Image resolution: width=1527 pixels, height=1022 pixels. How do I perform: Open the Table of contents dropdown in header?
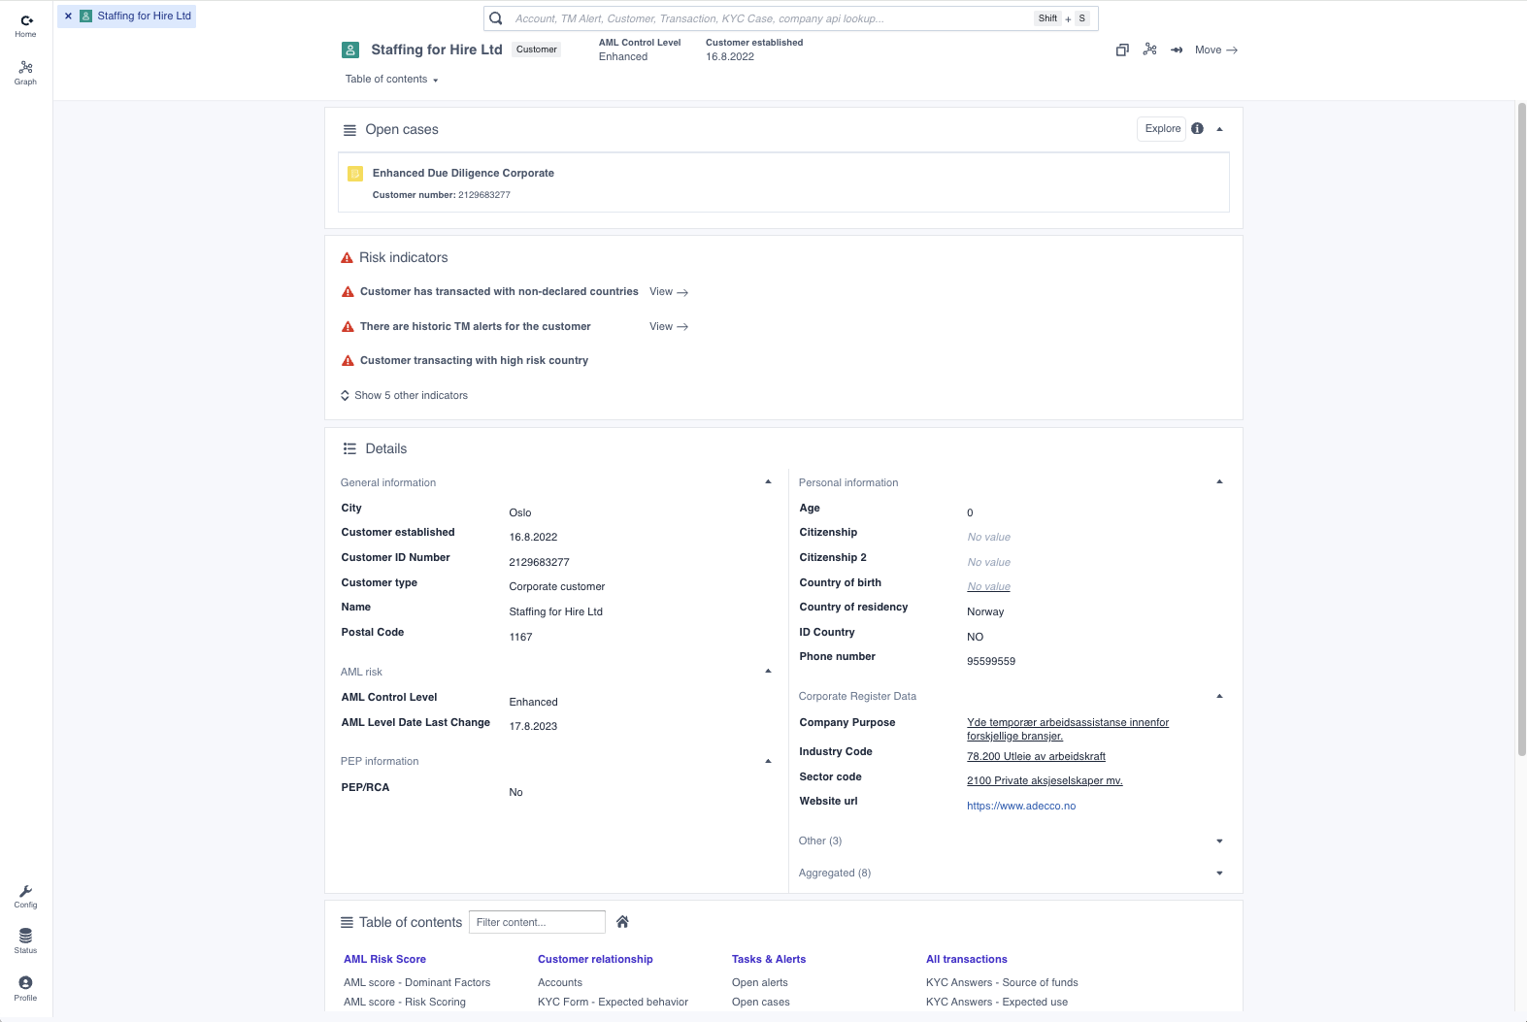[392, 80]
